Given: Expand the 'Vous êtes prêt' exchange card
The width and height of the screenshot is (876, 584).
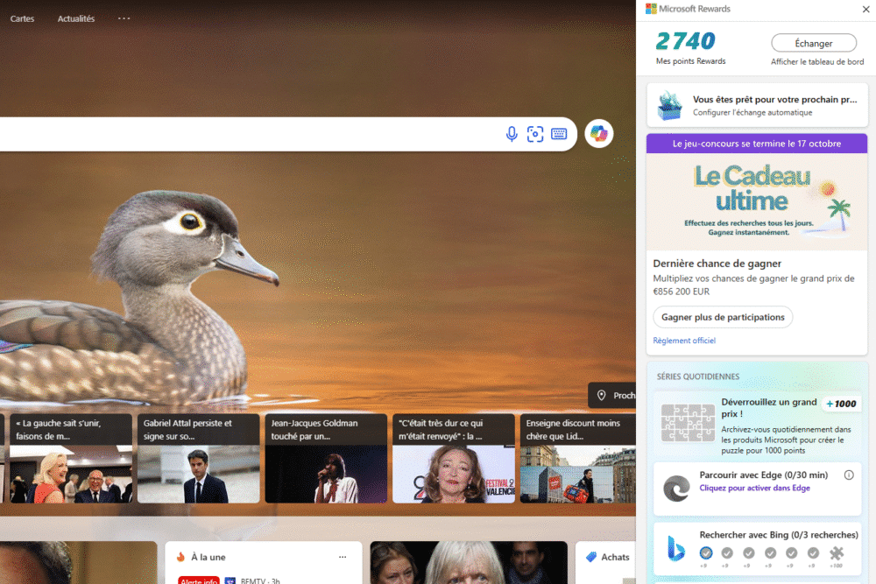Looking at the screenshot, I should click(x=757, y=105).
